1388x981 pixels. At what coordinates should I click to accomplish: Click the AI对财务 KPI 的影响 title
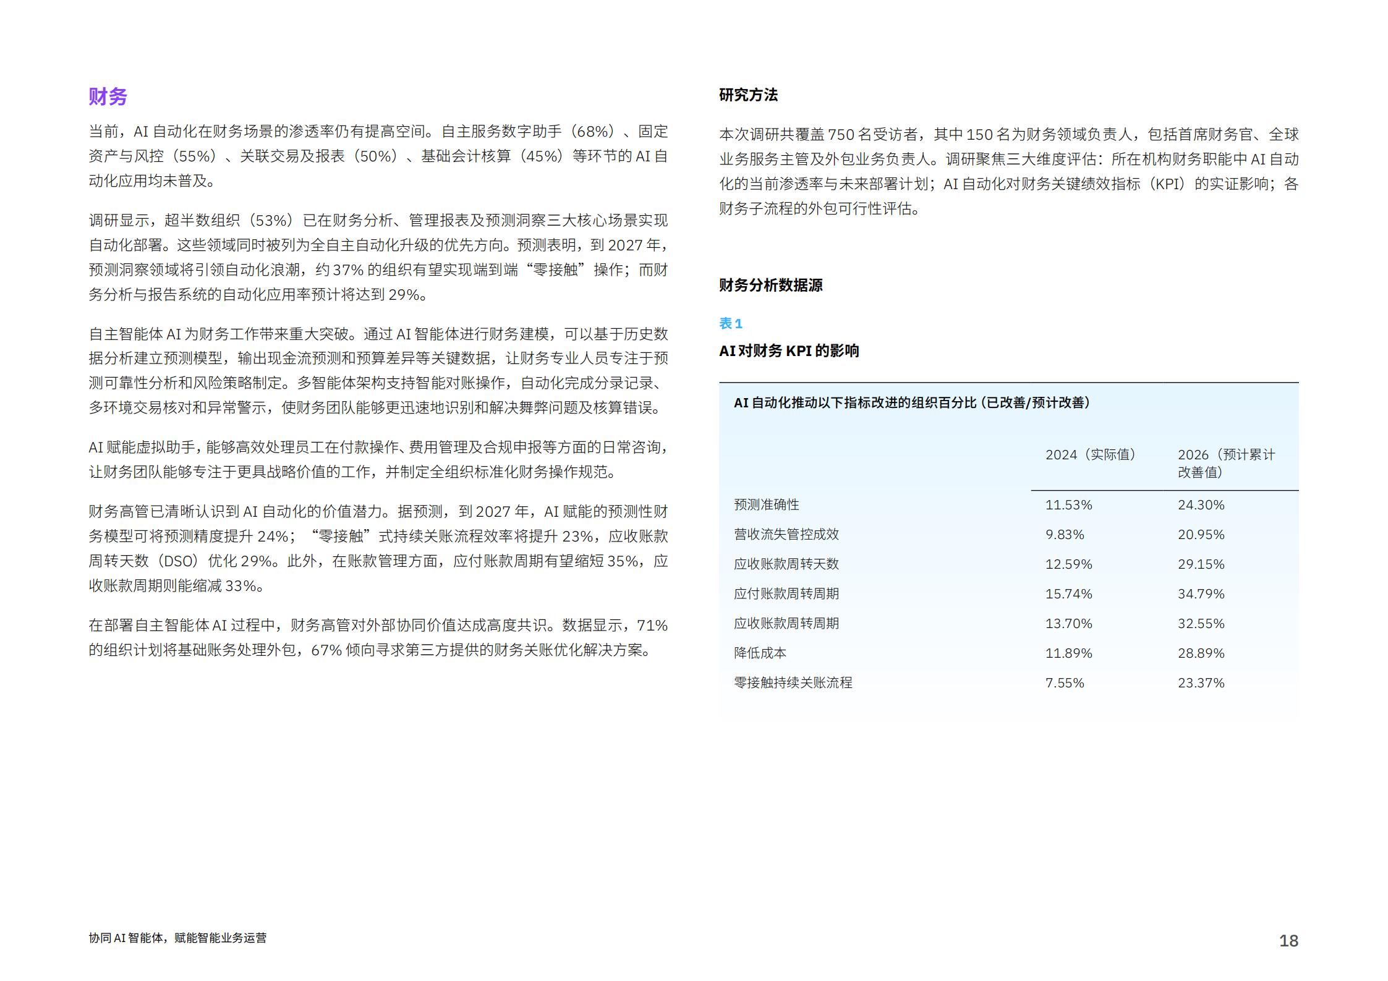click(789, 350)
